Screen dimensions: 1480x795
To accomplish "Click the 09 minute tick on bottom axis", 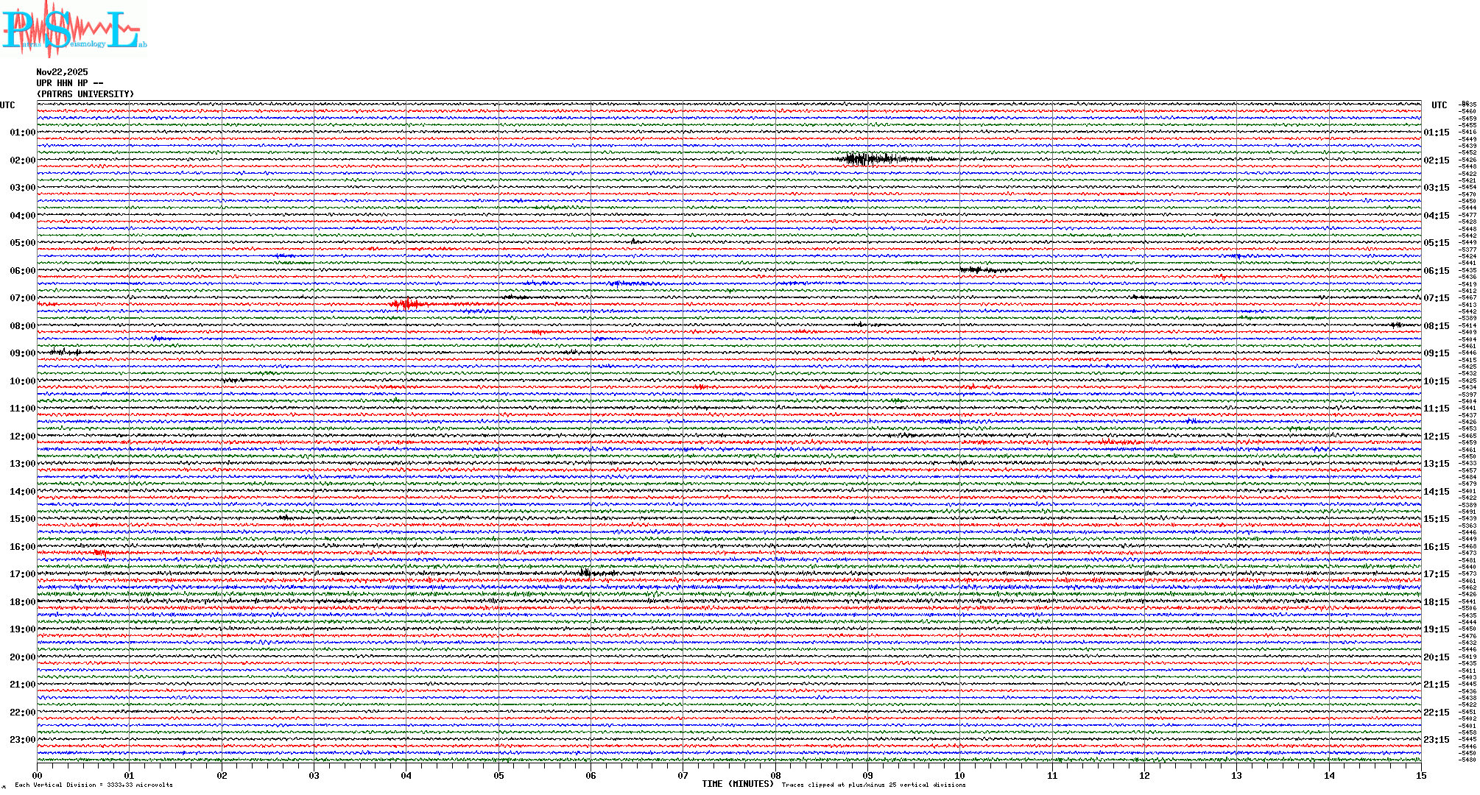I will pyautogui.click(x=867, y=776).
